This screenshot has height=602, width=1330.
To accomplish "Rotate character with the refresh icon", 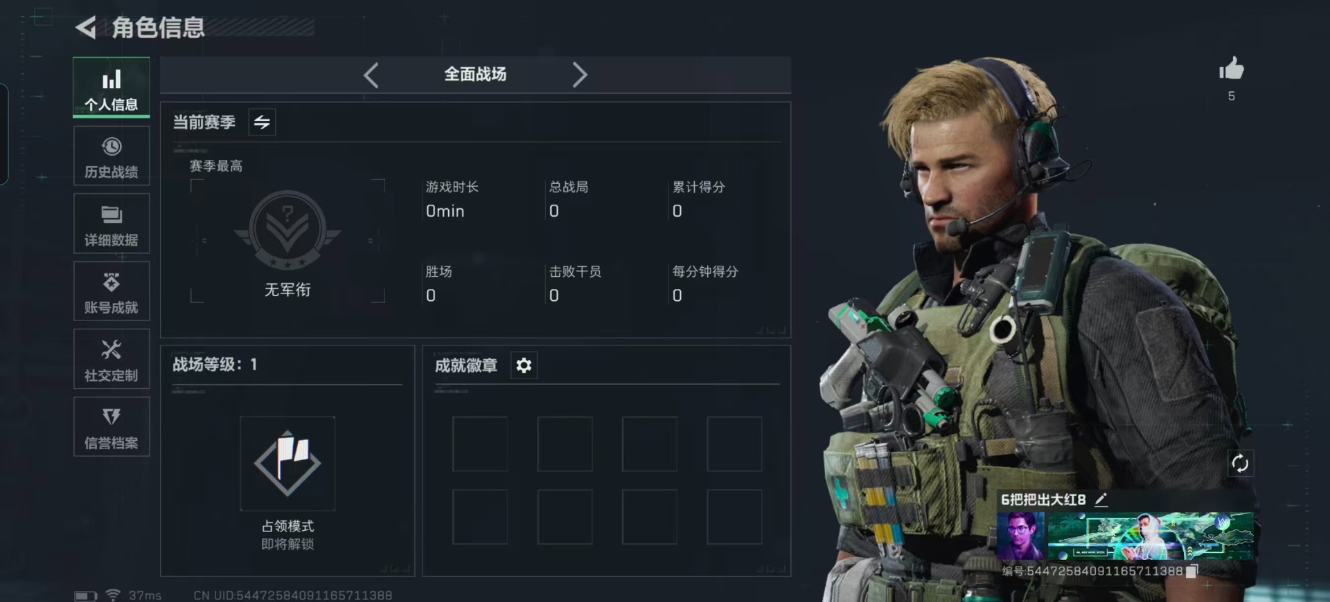I will (1240, 463).
